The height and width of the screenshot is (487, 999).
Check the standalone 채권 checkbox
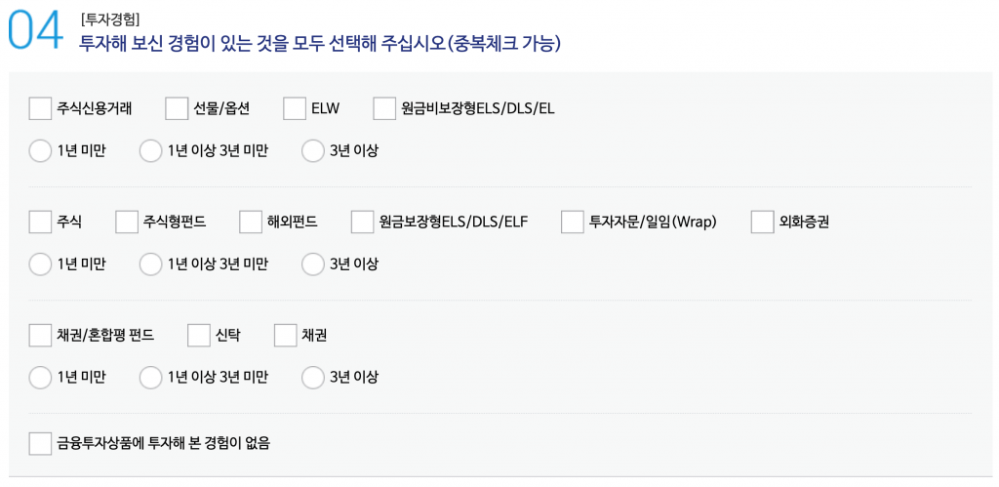point(286,336)
